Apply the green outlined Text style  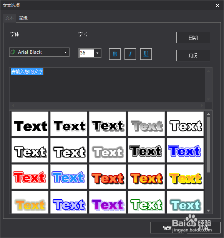146,202
